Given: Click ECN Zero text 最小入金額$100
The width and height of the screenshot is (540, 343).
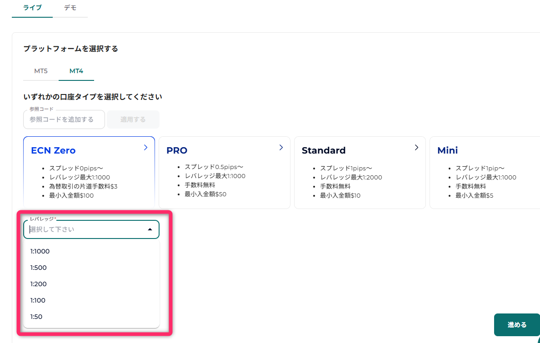Looking at the screenshot, I should pyautogui.click(x=71, y=196).
